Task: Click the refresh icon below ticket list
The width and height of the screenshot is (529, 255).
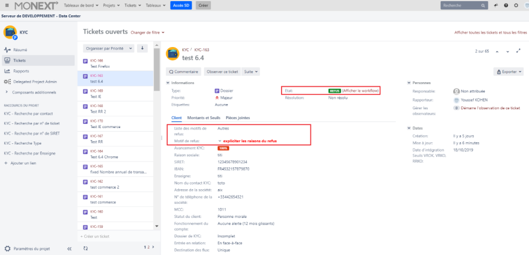Action: [85, 248]
